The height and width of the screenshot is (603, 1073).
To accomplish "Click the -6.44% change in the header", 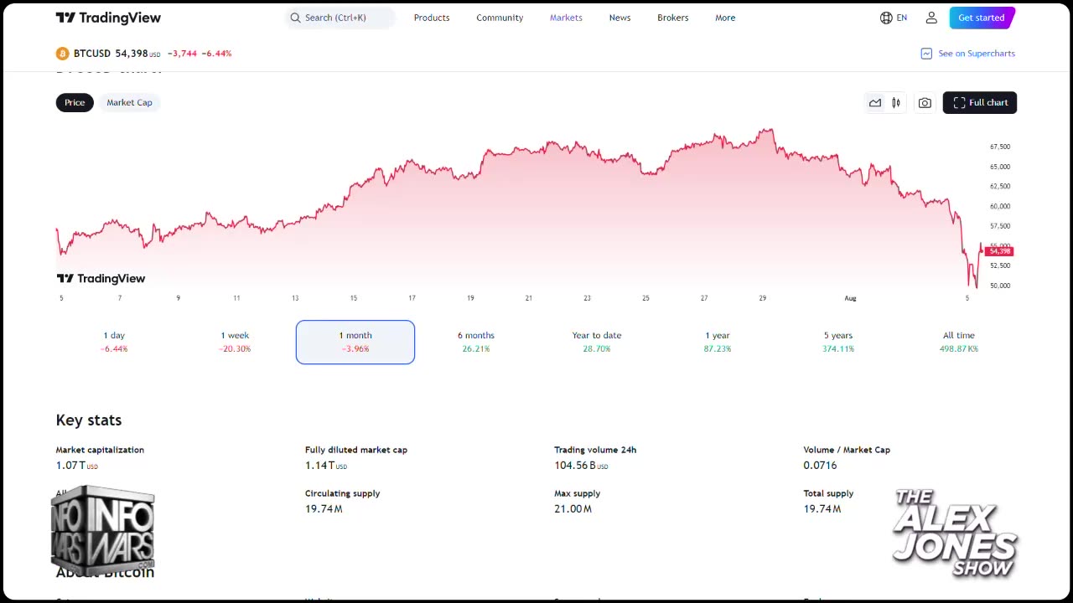I will (x=217, y=54).
